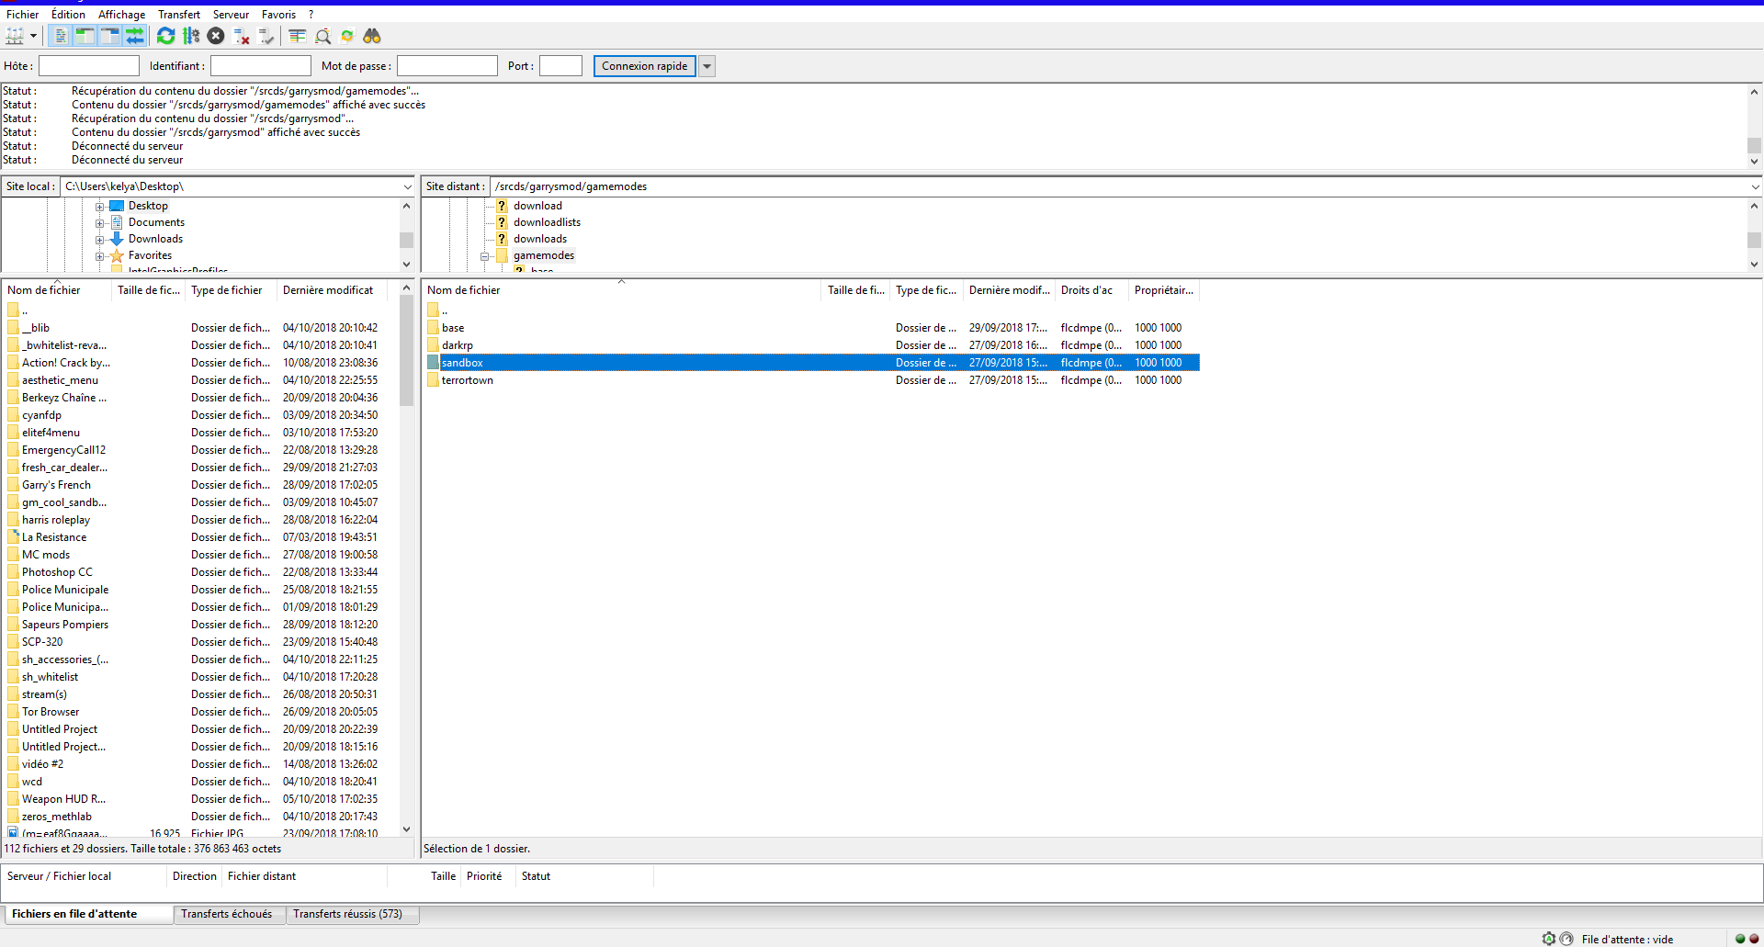1764x947 pixels.
Task: Toggle synchronized browsing
Action: pos(347,36)
